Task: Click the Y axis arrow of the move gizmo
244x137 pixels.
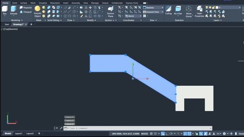Action: point(133,64)
